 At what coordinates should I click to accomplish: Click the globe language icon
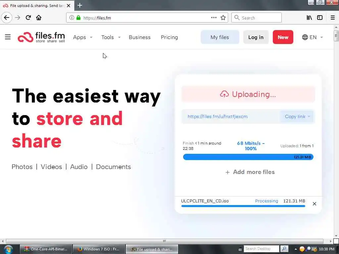305,37
